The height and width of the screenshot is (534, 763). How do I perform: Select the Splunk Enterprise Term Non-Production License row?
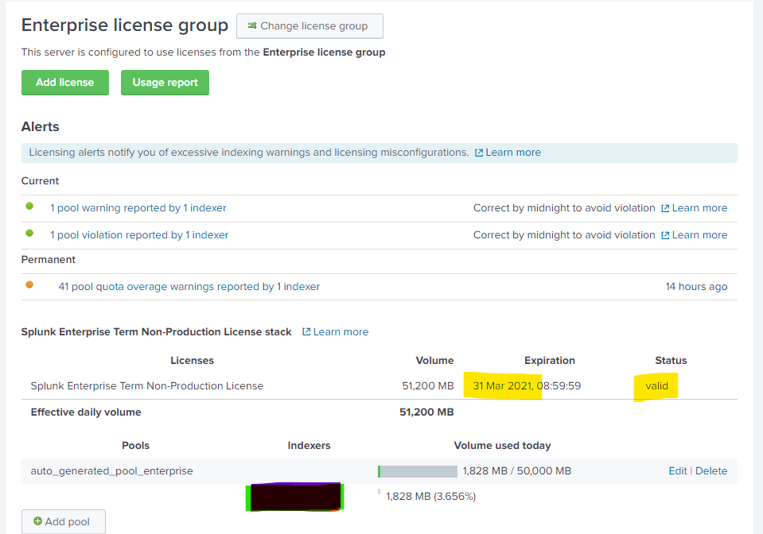147,386
